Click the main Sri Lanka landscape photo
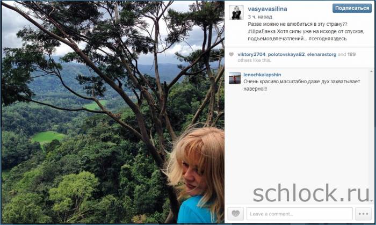The height and width of the screenshot is (225, 376). [x=113, y=112]
